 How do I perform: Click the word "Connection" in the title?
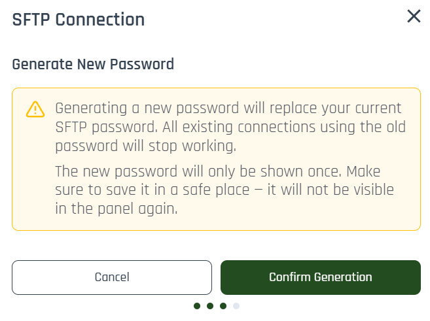coord(99,19)
